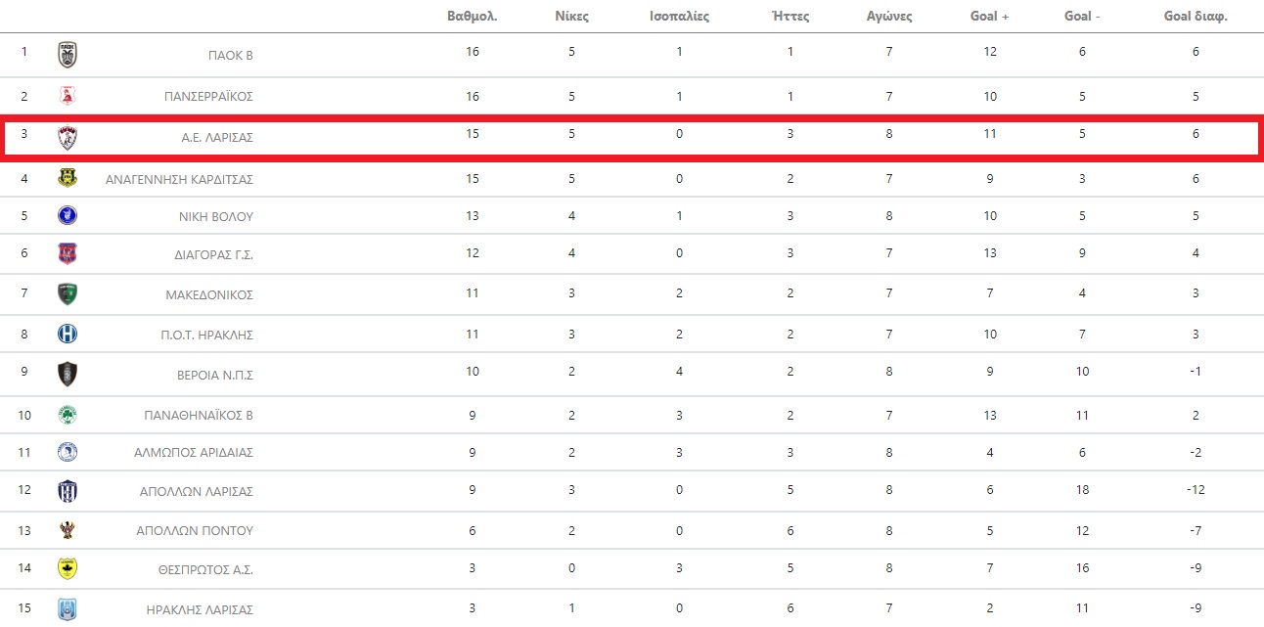Select the ΑΠΟΛΛΩΝ ΛΑΡΙΣΑΣ team name
Screen dimensions: 1264x627
[x=197, y=492]
